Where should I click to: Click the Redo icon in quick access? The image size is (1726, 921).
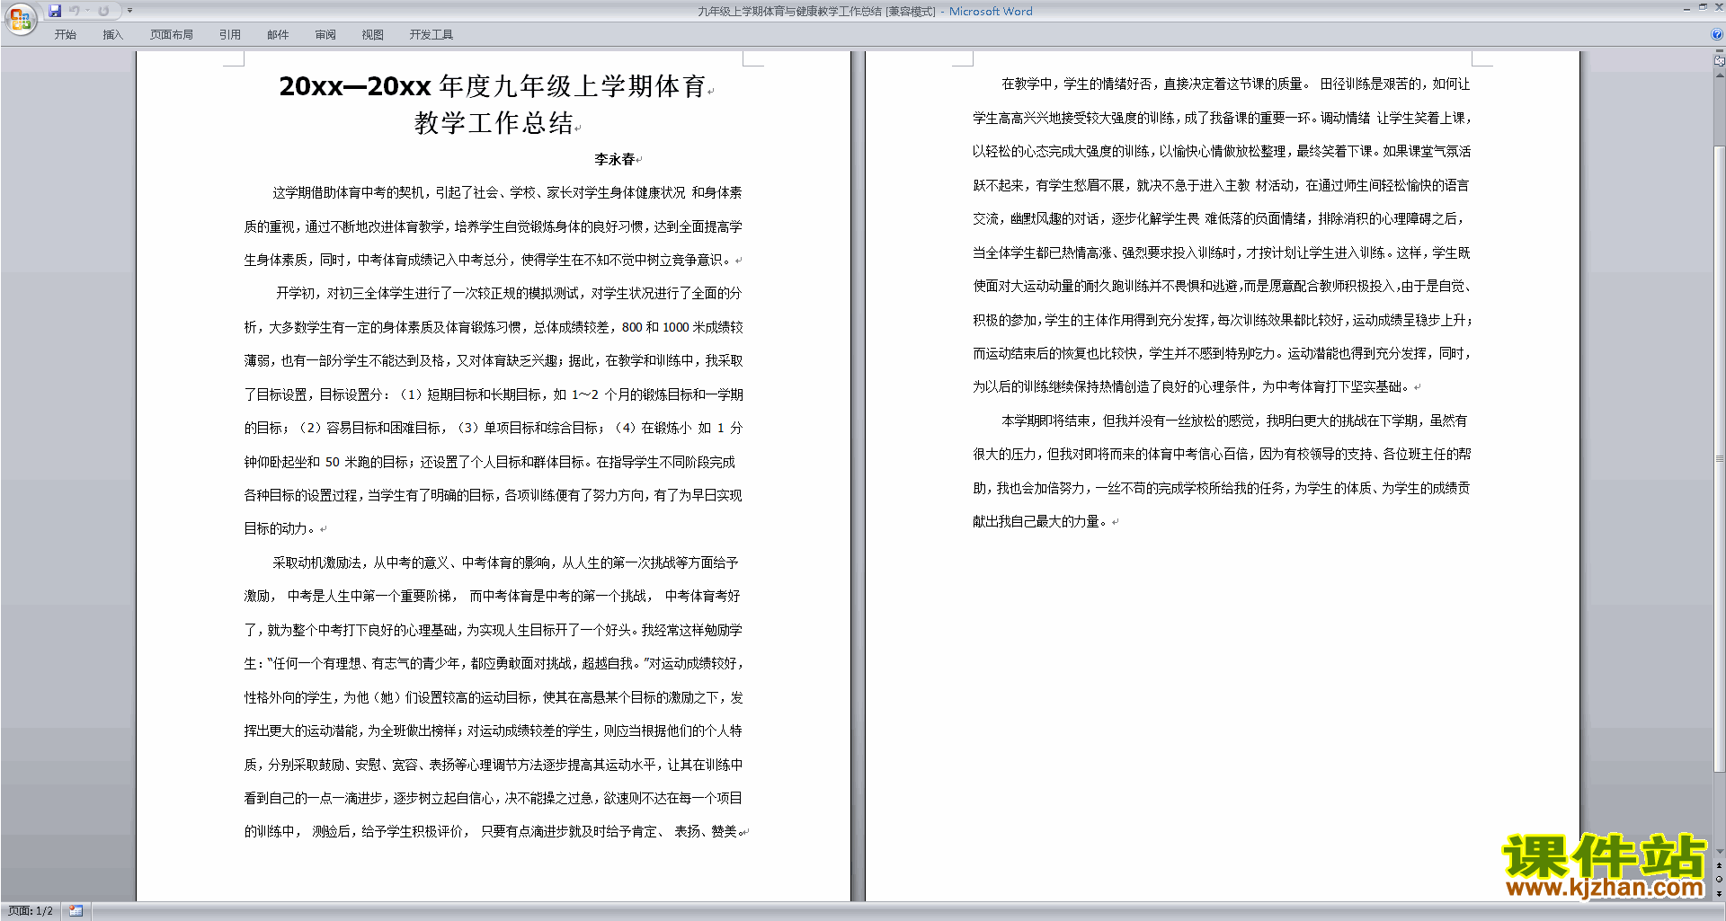(x=103, y=11)
